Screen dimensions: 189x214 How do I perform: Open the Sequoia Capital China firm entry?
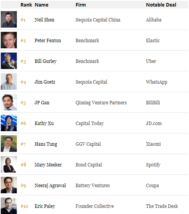coord(98,20)
